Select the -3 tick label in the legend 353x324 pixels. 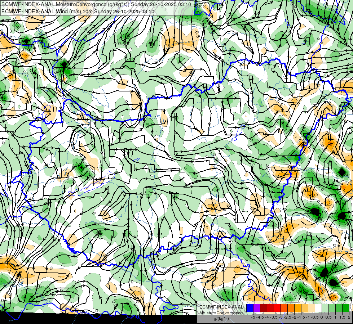click(281, 317)
